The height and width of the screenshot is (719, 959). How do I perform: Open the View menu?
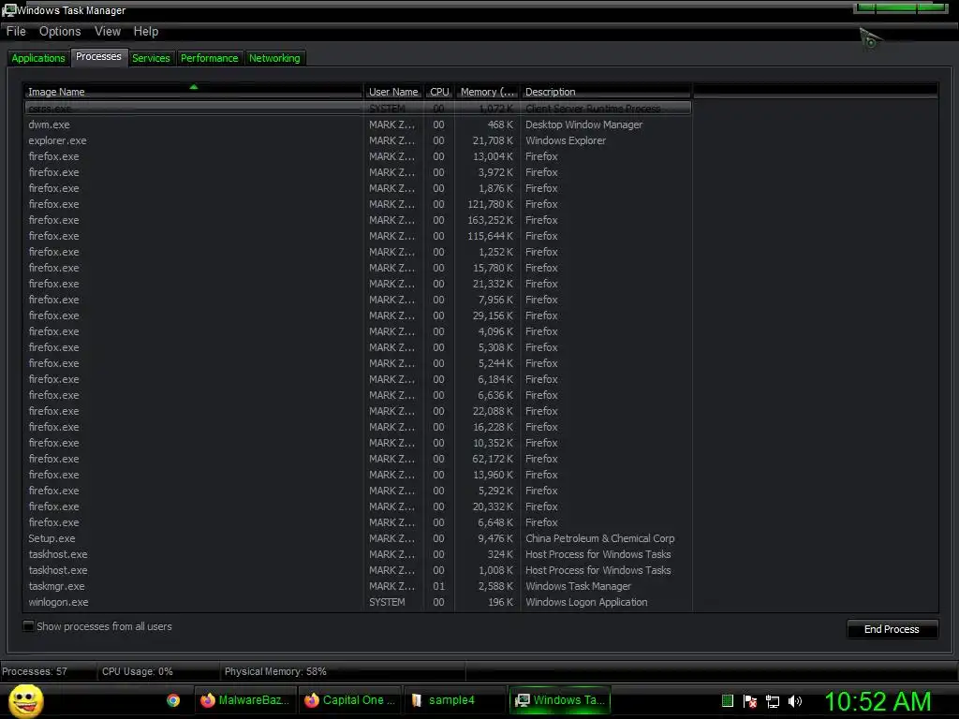pos(108,31)
